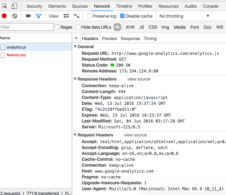Click the Request URL value

coord(165,54)
